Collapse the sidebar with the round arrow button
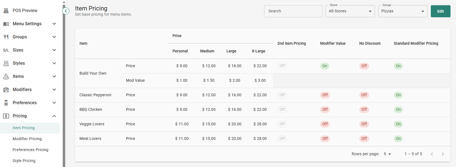Viewport: 456px width, 167px height. click(66, 11)
